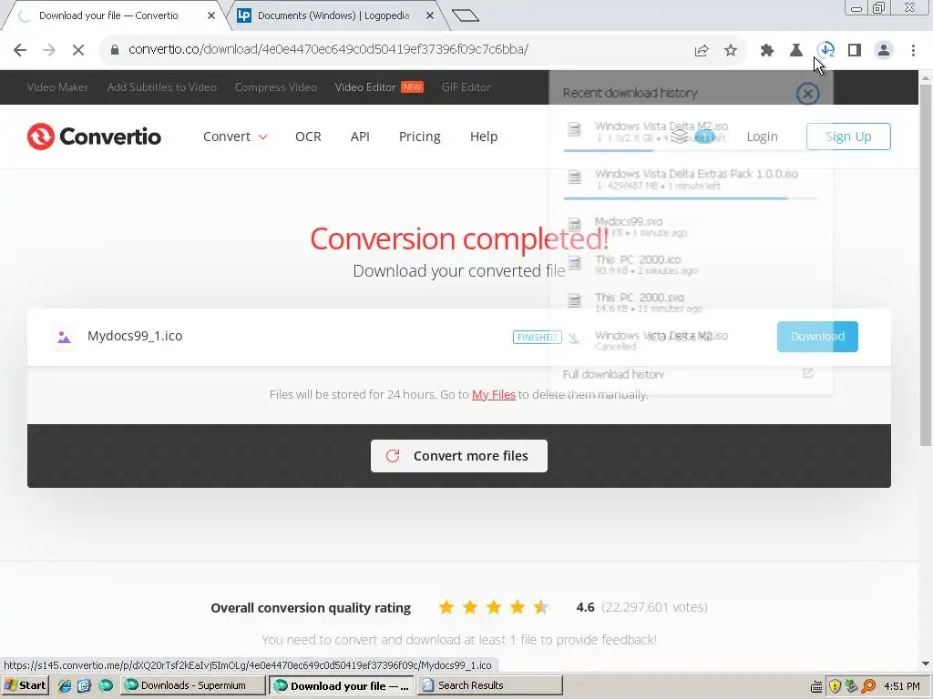This screenshot has width=933, height=699.
Task: Open This_PC_2000.ico in download history
Action: tap(691, 265)
